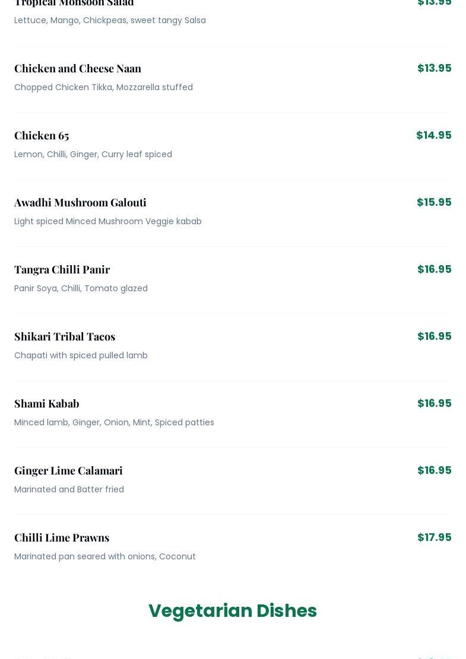Click the Chopped Chicken Tikka, Mozzarella stuffed description
The image size is (466, 659).
[x=103, y=87]
